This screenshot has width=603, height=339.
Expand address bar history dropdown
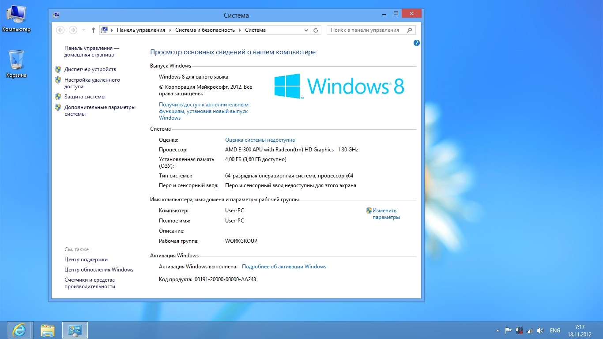point(306,30)
